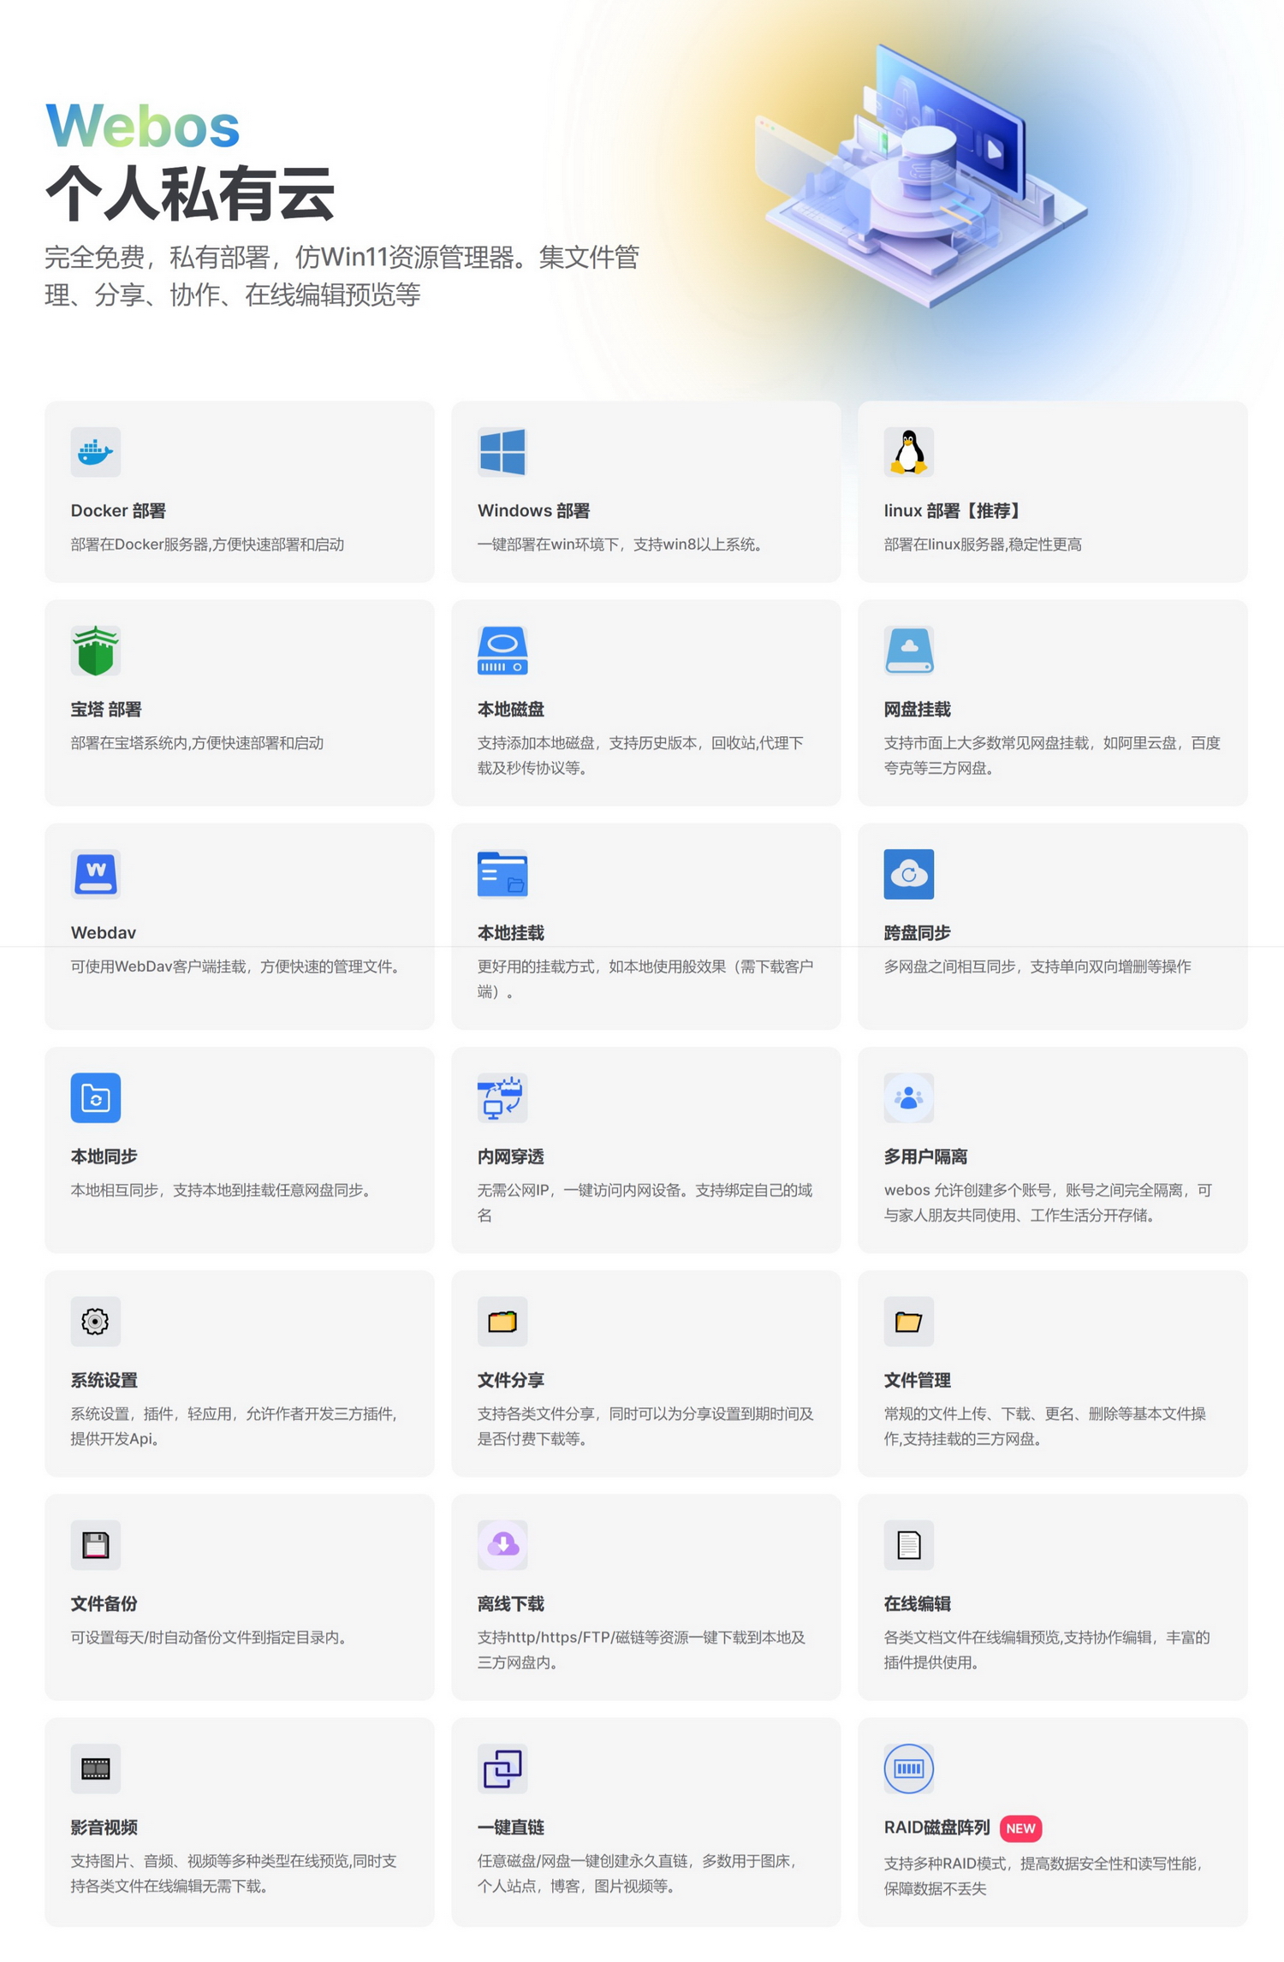This screenshot has width=1284, height=1962.
Task: Click the 文件分享 folder icon
Action: [502, 1321]
